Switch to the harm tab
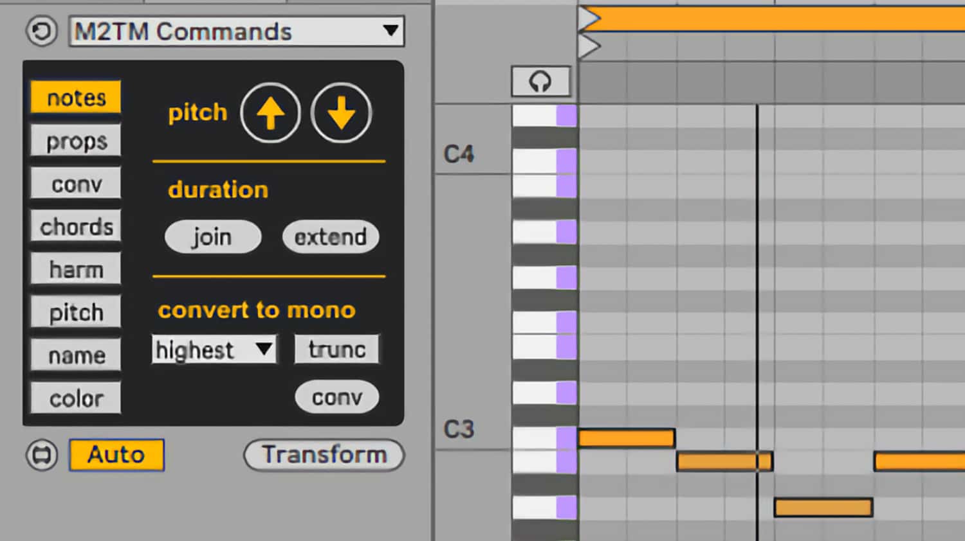 tap(77, 269)
